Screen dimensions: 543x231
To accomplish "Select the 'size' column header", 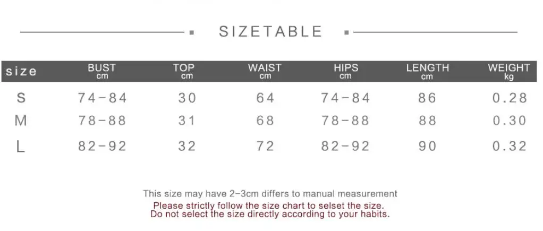I will click(x=21, y=71).
